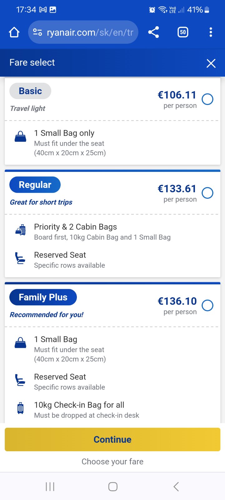Open the browser three-dot overflow menu
This screenshot has width=225, height=500.
(211, 32)
